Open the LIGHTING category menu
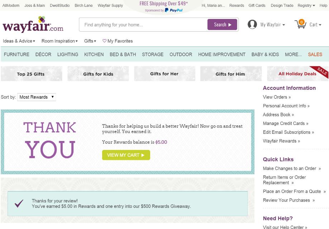The image size is (329, 229). pyautogui.click(x=68, y=54)
